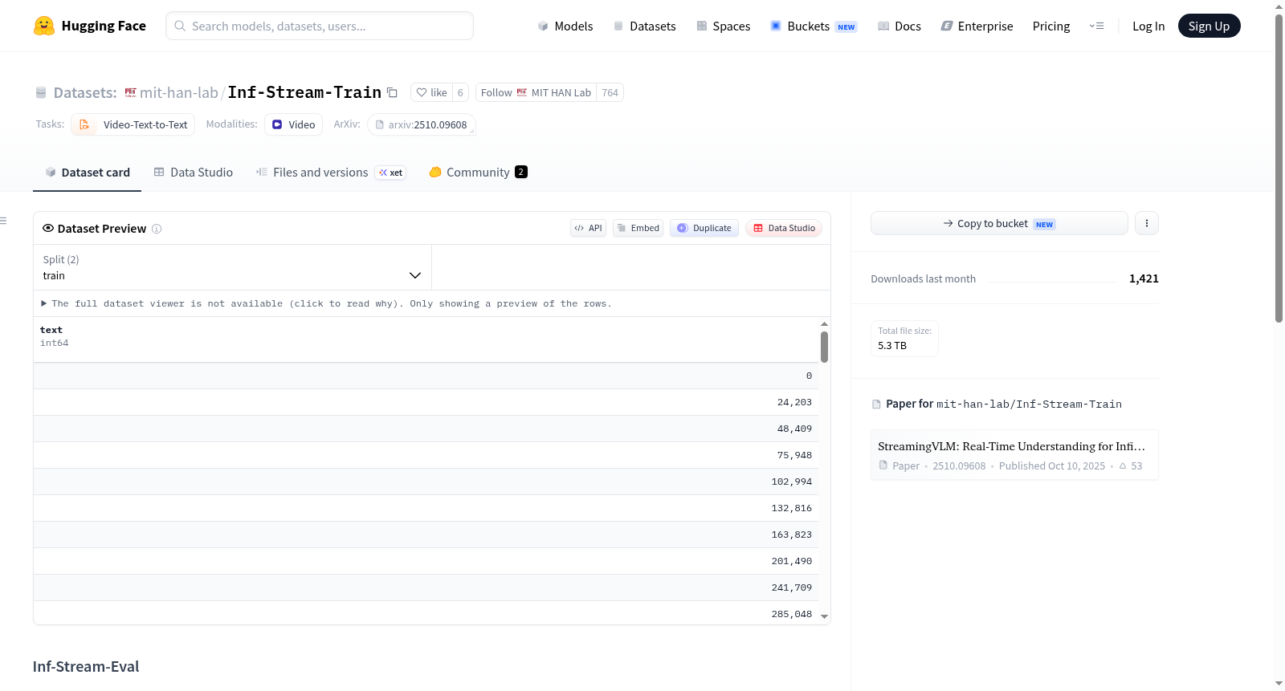Open Buckets in the top navigation
Screen dimensions: 1285x691
[814, 26]
